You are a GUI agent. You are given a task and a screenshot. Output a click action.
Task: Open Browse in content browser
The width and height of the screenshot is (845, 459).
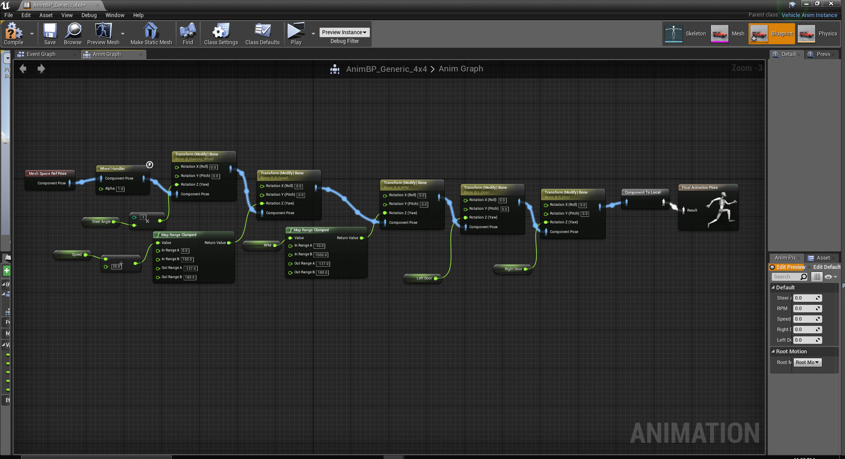73,31
